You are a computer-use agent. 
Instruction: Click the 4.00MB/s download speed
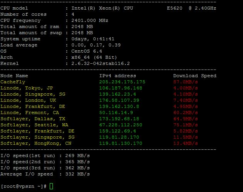tap(186, 88)
